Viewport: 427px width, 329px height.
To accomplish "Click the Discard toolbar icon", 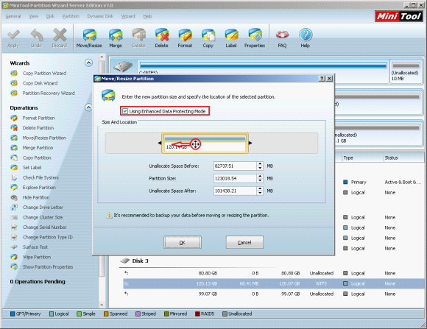I will (60, 38).
